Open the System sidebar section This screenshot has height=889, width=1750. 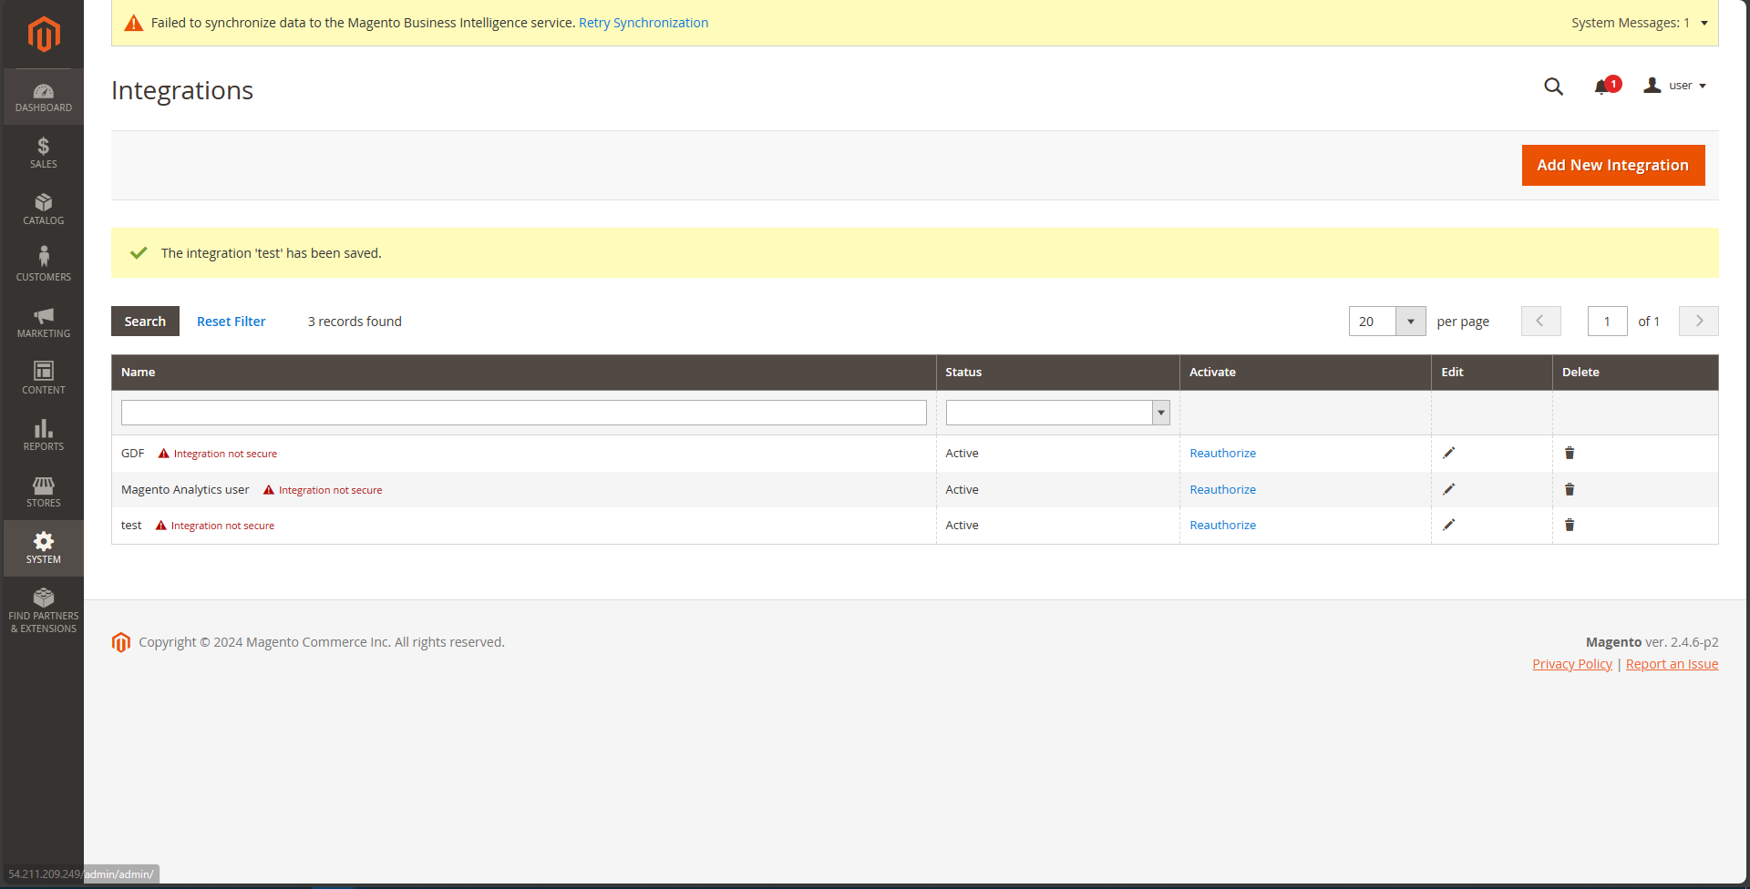(x=44, y=548)
